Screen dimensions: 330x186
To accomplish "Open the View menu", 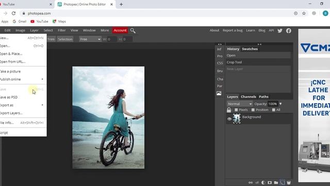I will [74, 30].
